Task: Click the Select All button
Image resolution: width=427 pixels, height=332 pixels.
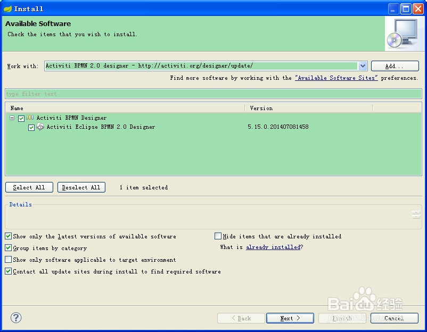Action: point(29,187)
